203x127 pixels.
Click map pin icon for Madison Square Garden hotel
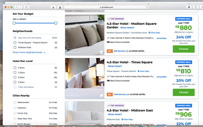[x=149, y=33]
